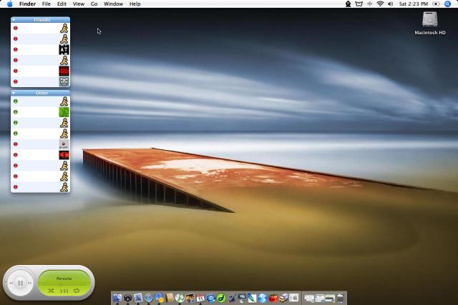Toggle shuffle in the green player display

51,291
